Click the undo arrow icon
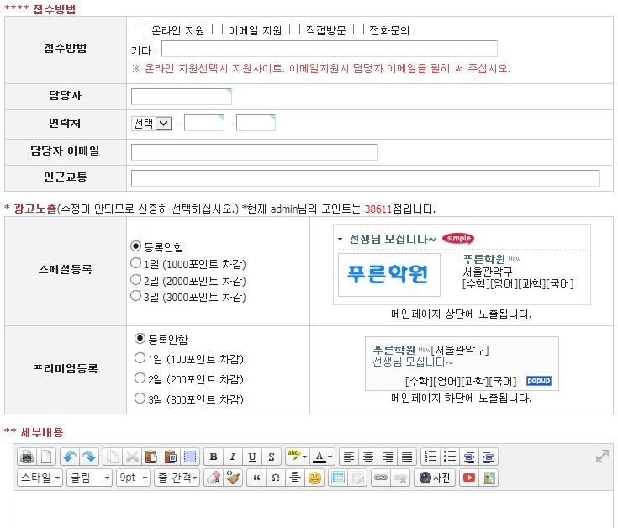Screen dimensions: 618x528 click(x=69, y=457)
